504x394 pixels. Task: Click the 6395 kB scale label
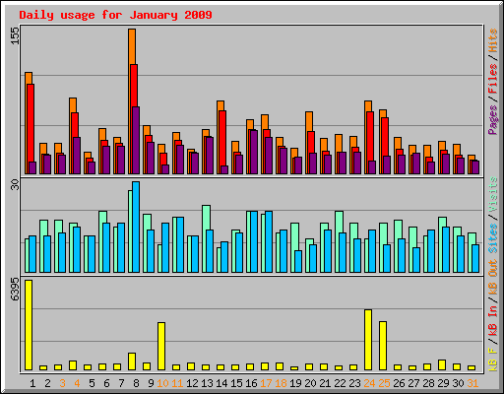click(15, 290)
